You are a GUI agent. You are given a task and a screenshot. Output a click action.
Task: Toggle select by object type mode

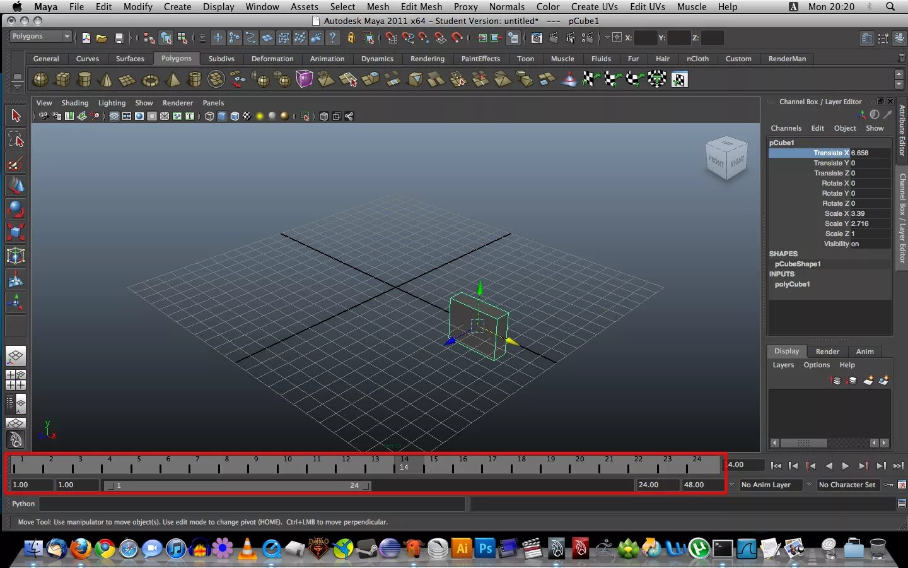[166, 38]
